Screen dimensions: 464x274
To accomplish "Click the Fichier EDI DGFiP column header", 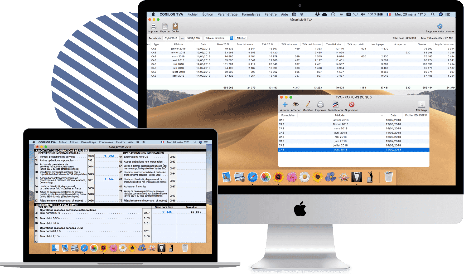I will (416, 115).
